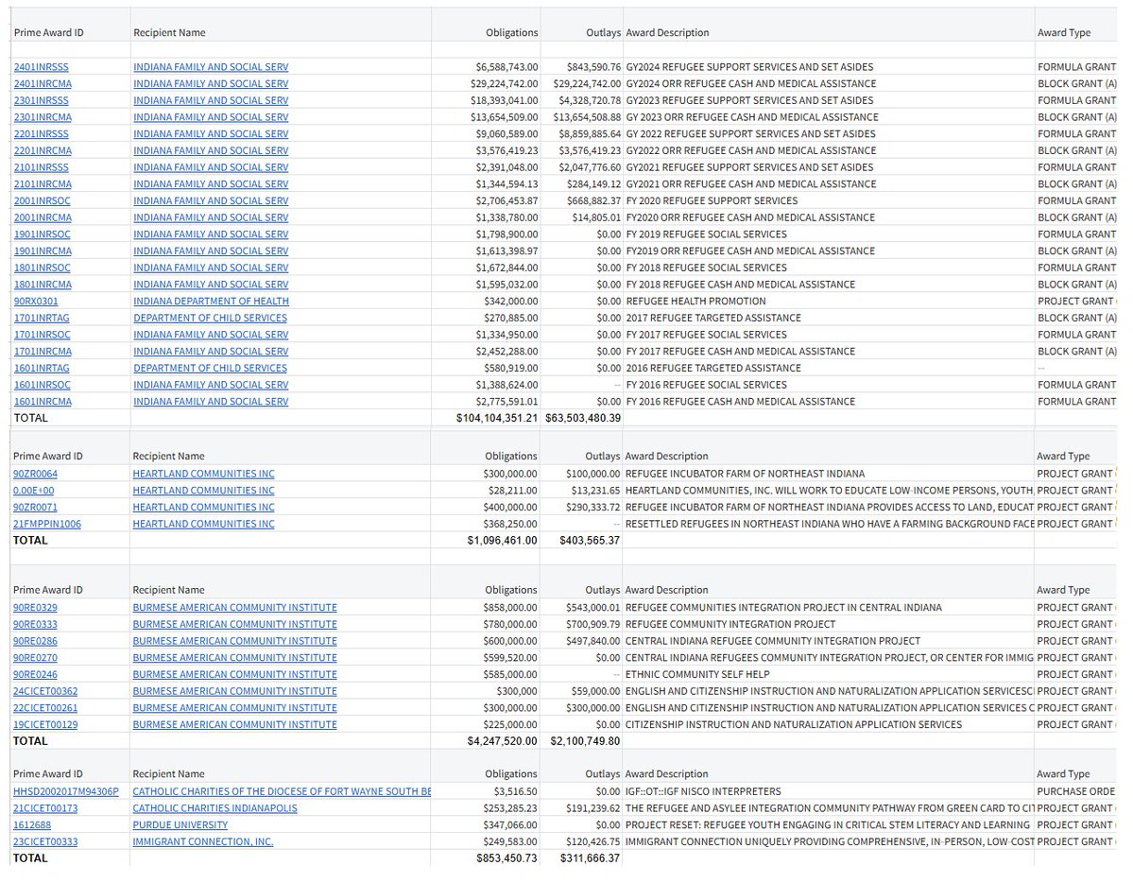This screenshot has width=1133, height=883.
Task: Open Indiana Family and Social Serv link for 2401INRSSS
Action: 211,67
